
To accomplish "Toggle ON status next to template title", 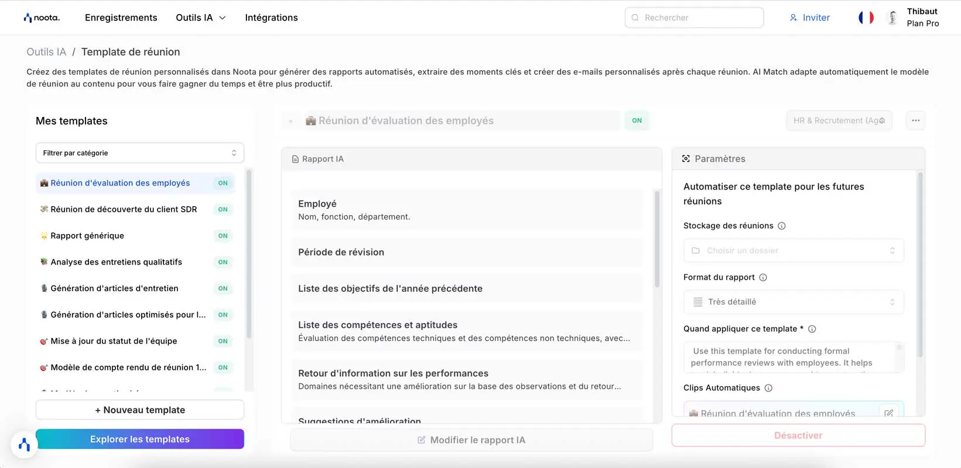I will pos(637,121).
